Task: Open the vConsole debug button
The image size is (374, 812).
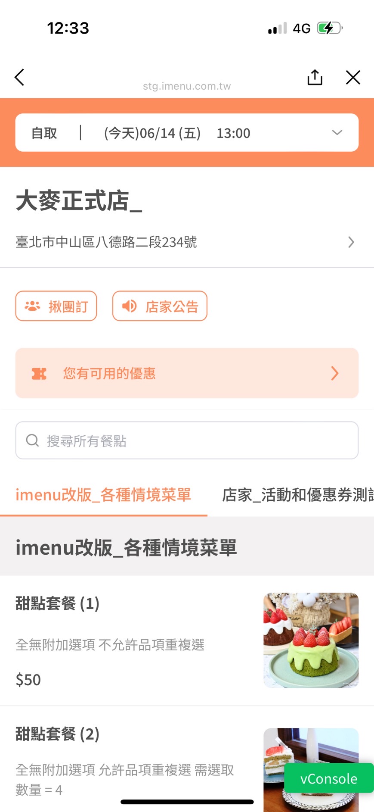Action: (329, 778)
